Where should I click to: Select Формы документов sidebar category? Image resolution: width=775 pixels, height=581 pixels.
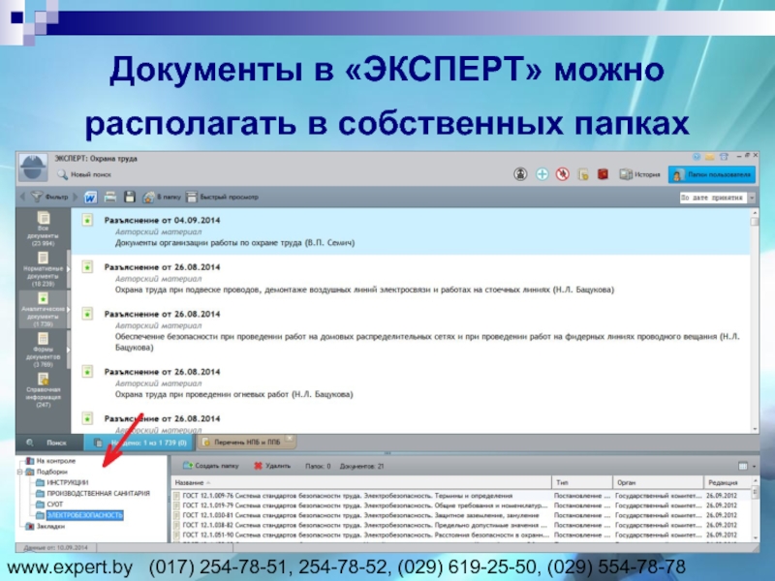43,351
